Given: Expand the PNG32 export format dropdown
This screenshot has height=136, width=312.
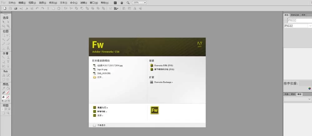Looking at the screenshot, I should pyautogui.click(x=310, y=26).
